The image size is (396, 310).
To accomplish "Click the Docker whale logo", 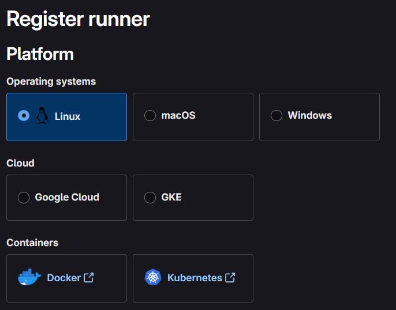I will [x=29, y=278].
